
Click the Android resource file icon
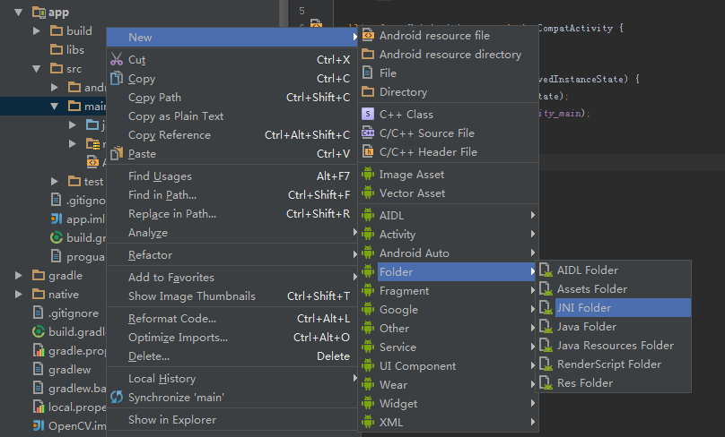(367, 36)
